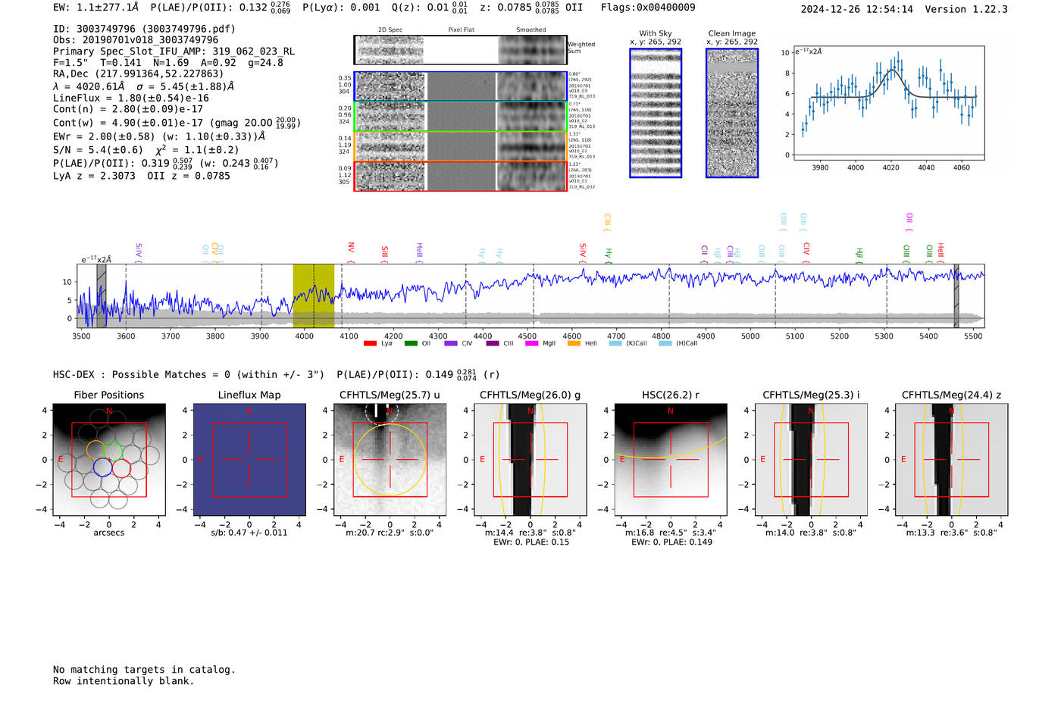The height and width of the screenshot is (722, 1061).
Task: Click the (H)CaII legend swatch
Action: [x=665, y=343]
